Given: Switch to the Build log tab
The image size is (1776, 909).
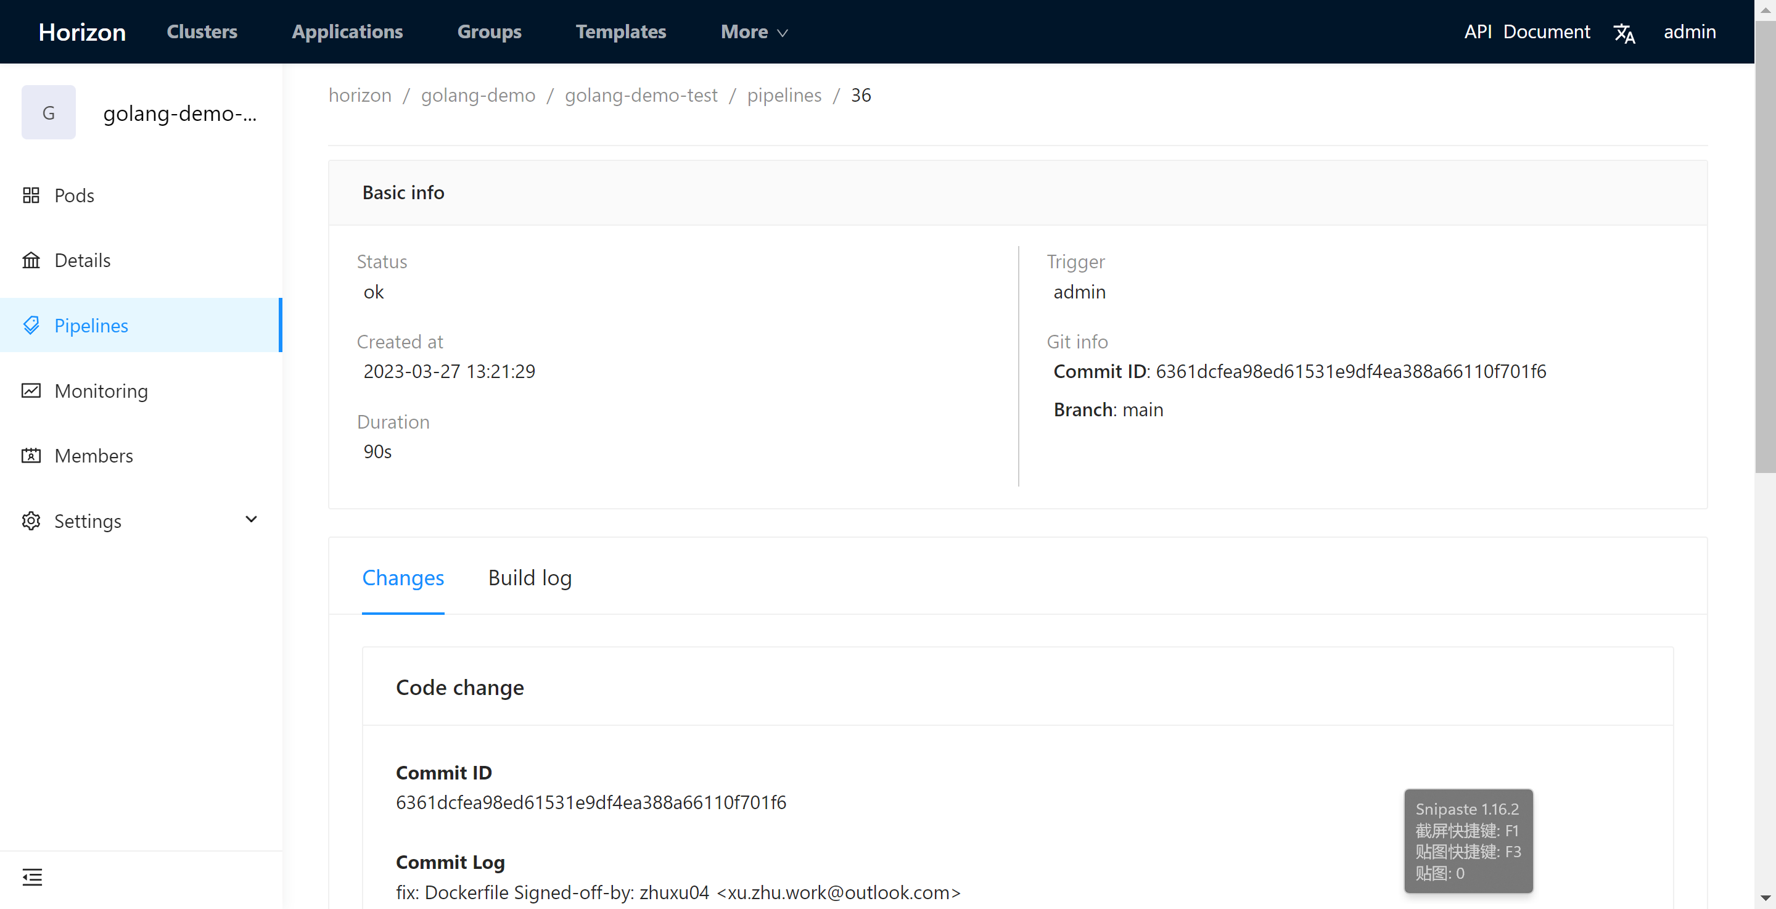Looking at the screenshot, I should tap(530, 578).
